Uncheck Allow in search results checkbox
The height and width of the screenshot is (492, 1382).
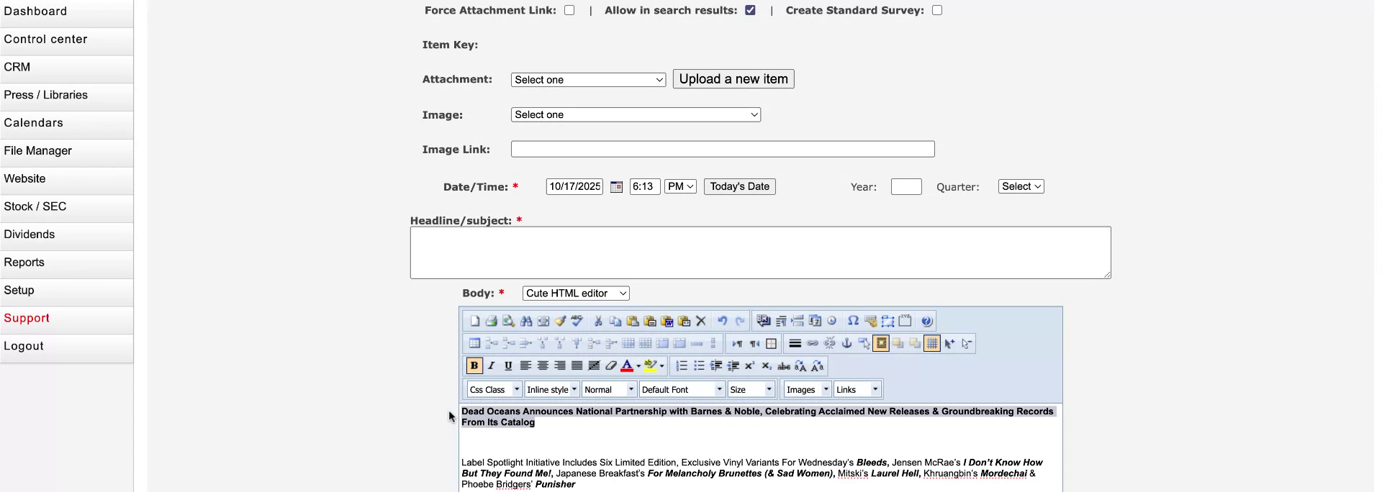coord(750,10)
